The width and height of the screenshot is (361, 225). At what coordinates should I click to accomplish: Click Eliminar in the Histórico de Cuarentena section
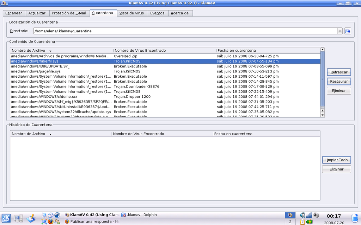tap(336, 169)
